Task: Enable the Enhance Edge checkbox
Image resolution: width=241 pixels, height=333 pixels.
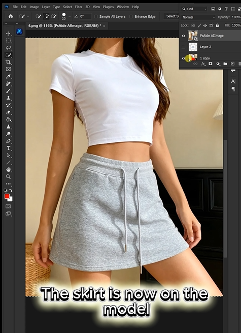Action: coord(131,17)
